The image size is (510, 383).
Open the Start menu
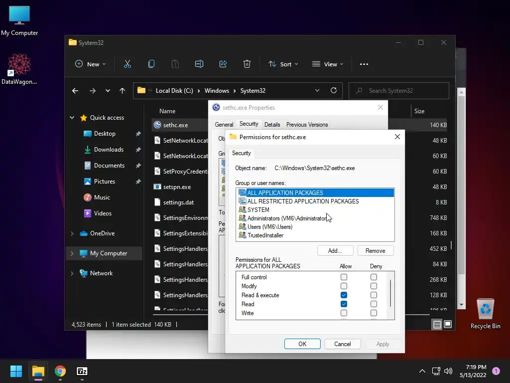tap(16, 371)
